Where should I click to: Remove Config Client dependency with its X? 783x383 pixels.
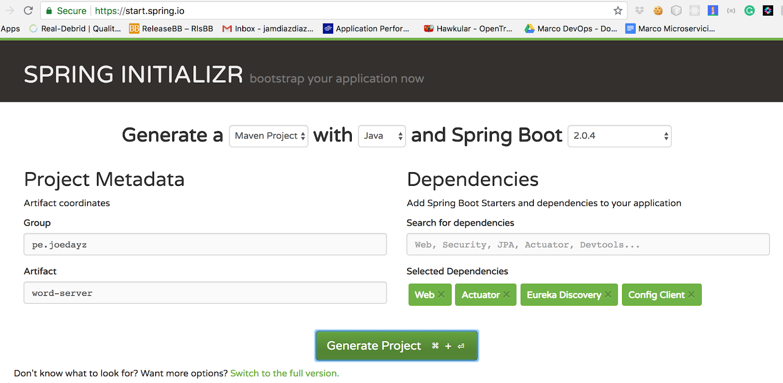coord(691,294)
